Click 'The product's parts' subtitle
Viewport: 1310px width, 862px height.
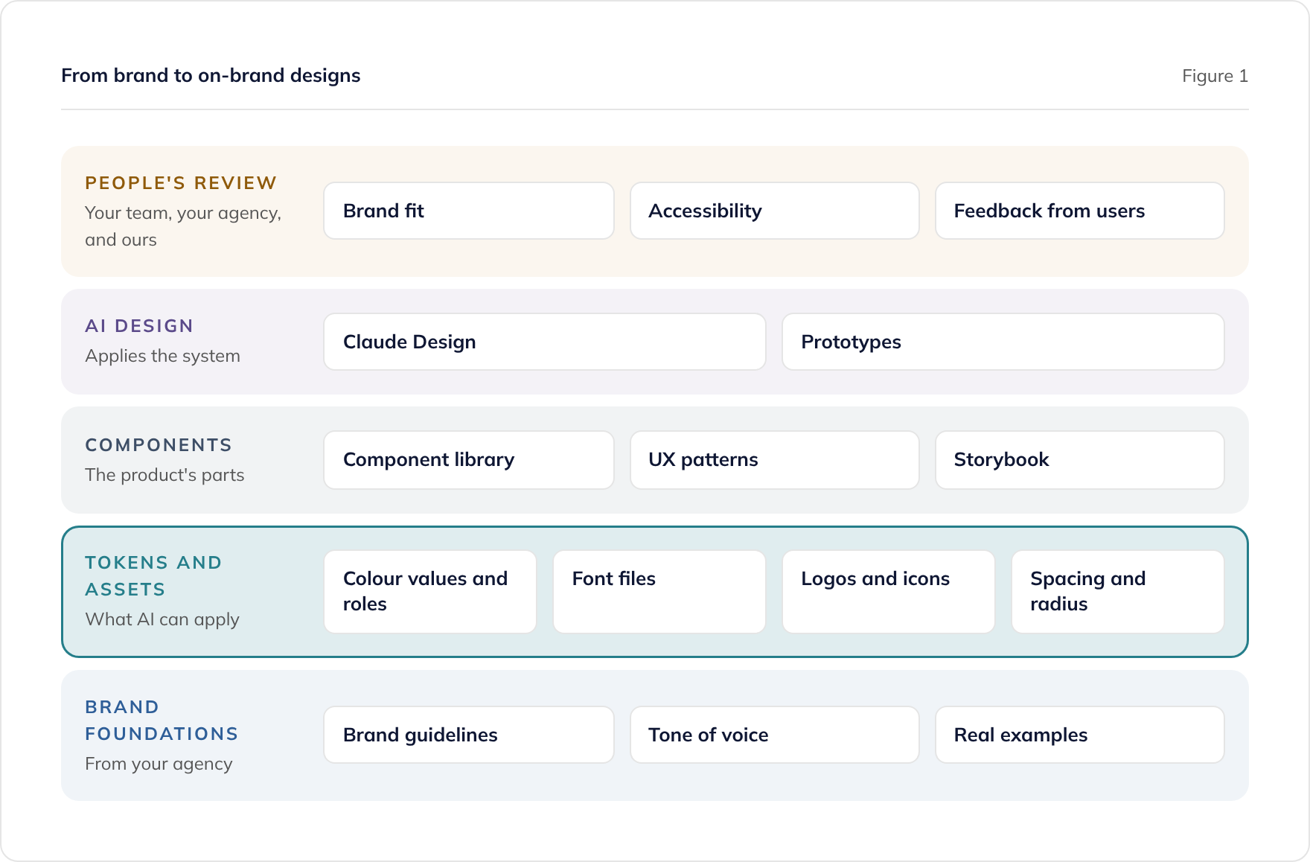click(164, 475)
